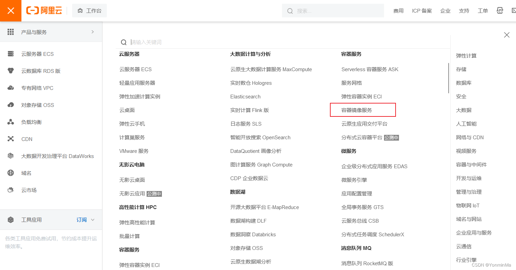Jump to 人工智能 category
Image resolution: width=516 pixels, height=270 pixels.
click(x=466, y=124)
